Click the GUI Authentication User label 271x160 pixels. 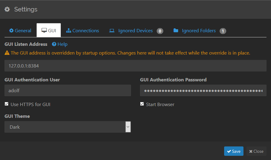click(32, 80)
